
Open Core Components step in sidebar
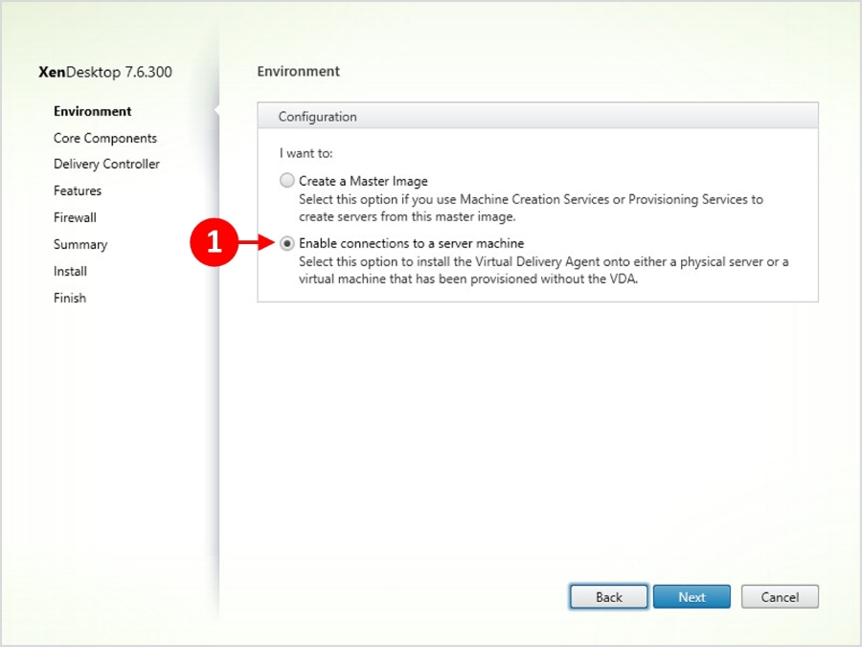tap(105, 138)
